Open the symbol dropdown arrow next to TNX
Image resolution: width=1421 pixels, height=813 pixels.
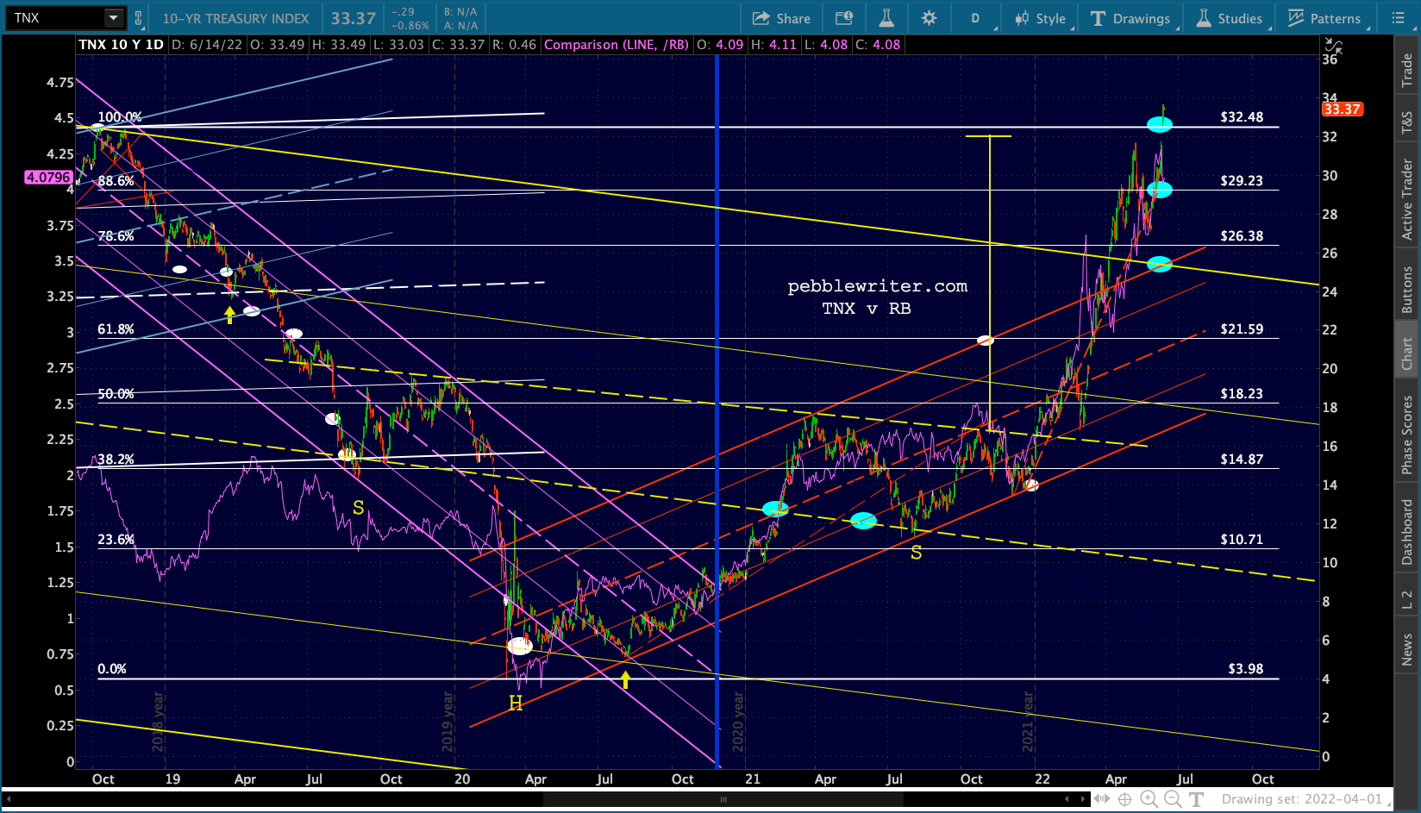point(113,18)
